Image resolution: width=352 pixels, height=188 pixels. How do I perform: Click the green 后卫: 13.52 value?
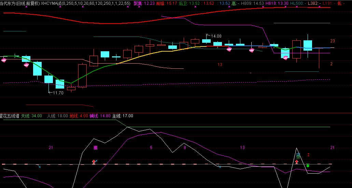tap(189, 3)
